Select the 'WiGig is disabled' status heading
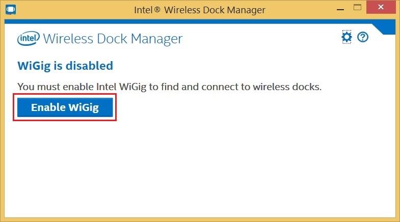Image resolution: width=400 pixels, height=222 pixels. tap(65, 66)
